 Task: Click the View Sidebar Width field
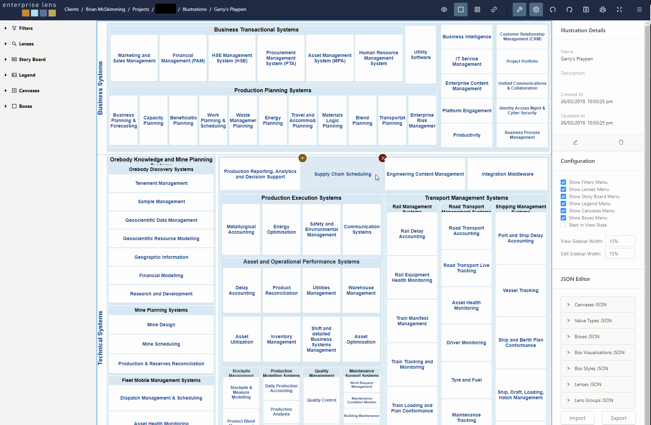tap(620, 241)
